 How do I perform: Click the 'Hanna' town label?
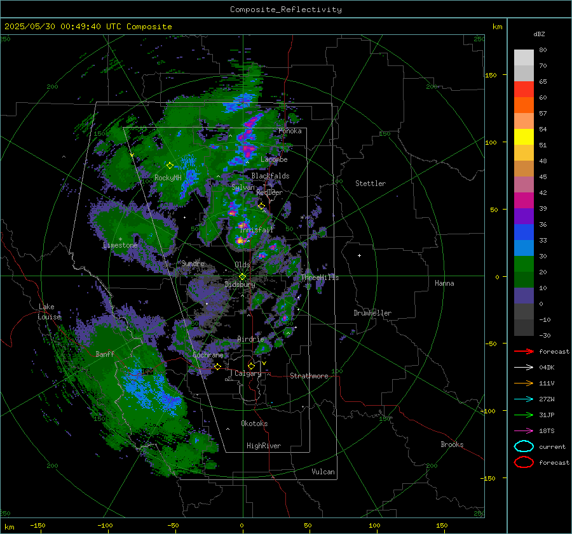point(444,283)
